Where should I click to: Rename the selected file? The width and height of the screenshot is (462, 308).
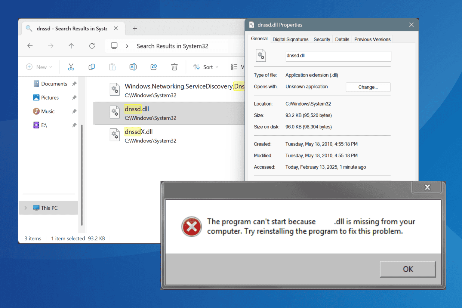pyautogui.click(x=133, y=67)
